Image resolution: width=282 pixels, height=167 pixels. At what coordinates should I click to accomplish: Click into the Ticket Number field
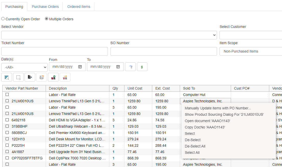click(55, 51)
